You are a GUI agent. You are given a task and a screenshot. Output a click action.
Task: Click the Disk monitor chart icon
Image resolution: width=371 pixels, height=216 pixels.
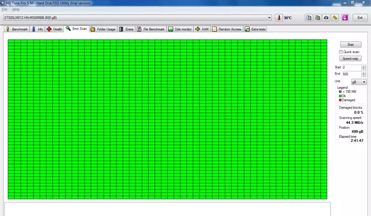point(171,29)
